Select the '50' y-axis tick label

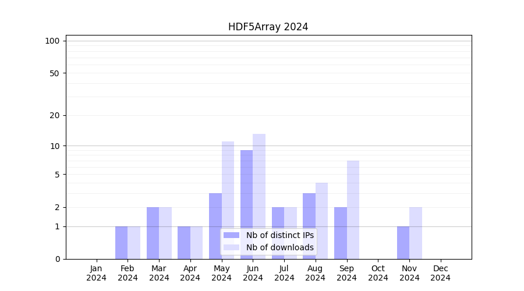55,73
